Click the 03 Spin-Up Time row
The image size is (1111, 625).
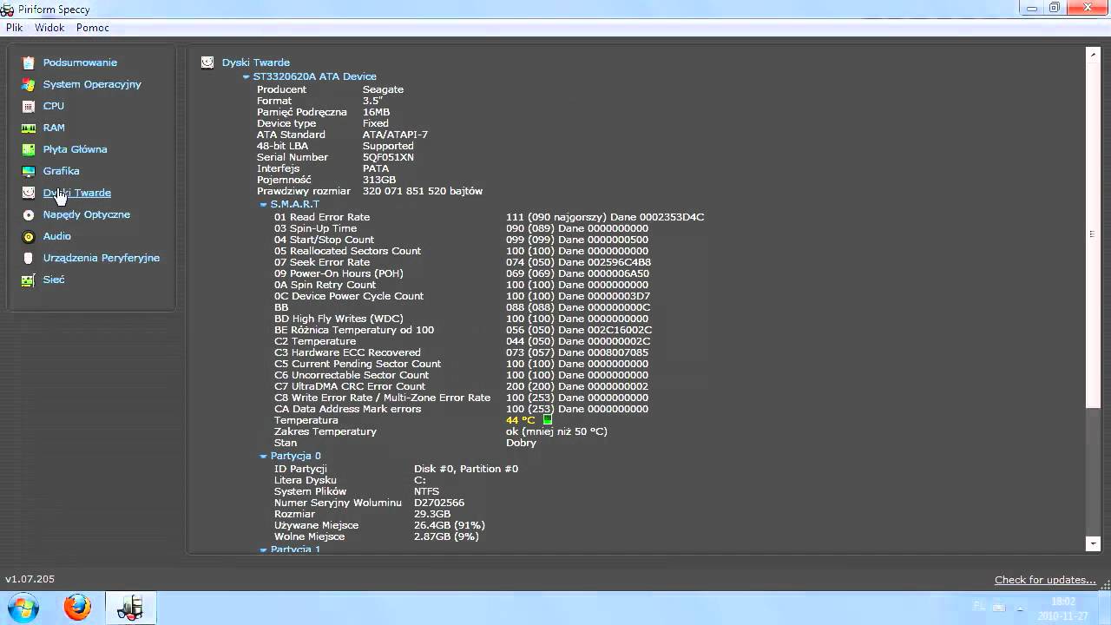tap(461, 228)
